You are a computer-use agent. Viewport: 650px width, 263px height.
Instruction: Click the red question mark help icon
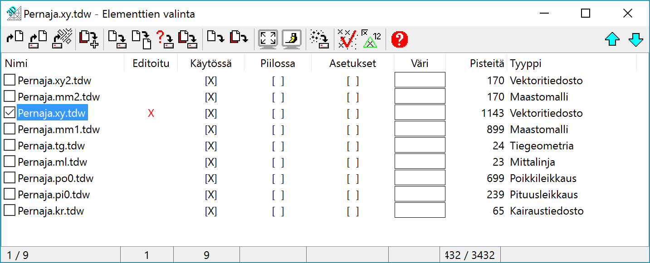point(400,39)
